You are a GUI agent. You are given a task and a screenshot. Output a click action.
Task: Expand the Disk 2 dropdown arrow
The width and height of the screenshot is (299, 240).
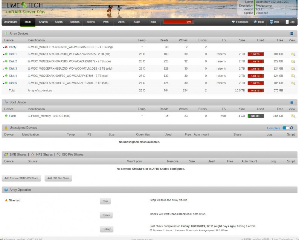pyautogui.click(x=4, y=62)
